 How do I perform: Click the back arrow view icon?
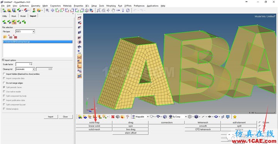pyautogui.click(x=53, y=10)
